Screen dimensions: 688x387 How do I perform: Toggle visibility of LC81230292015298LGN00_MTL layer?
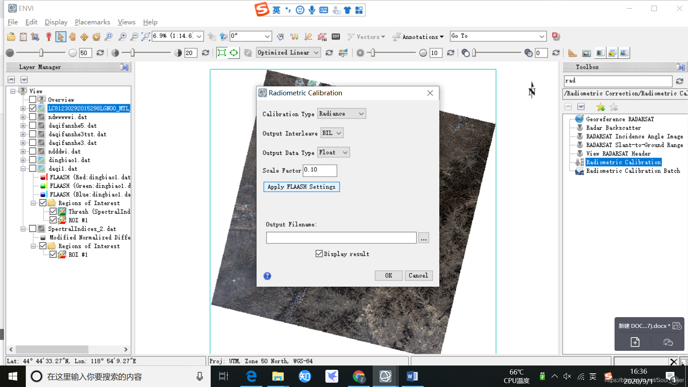click(33, 108)
